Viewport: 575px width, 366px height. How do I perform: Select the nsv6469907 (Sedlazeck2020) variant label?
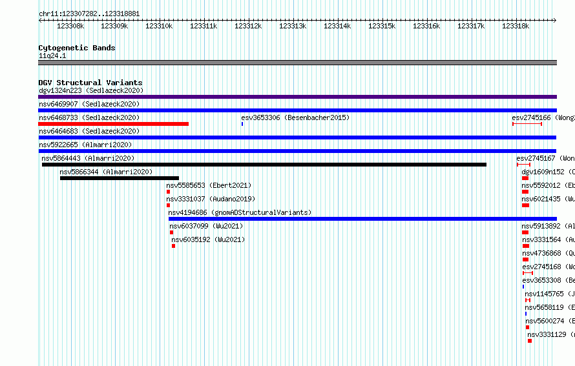tap(89, 104)
